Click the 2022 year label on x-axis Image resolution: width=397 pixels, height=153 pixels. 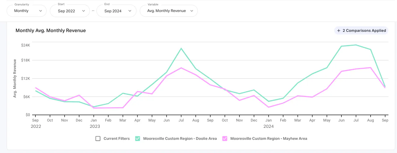(36, 126)
